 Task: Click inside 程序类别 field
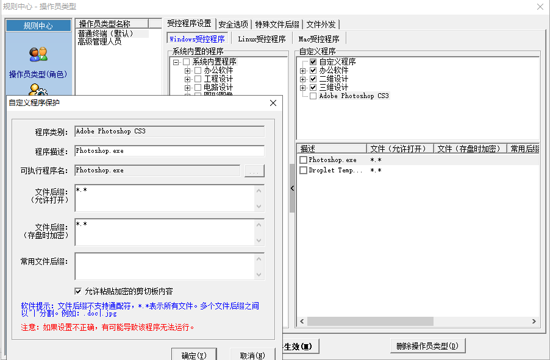point(170,132)
